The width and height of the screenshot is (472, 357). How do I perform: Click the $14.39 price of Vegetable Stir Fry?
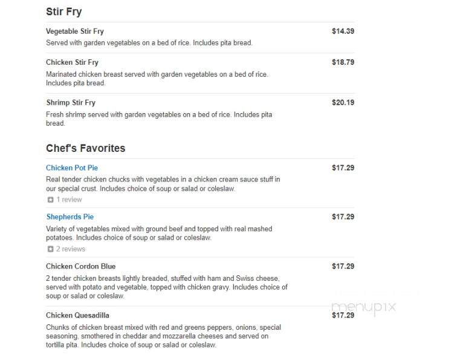[343, 31]
